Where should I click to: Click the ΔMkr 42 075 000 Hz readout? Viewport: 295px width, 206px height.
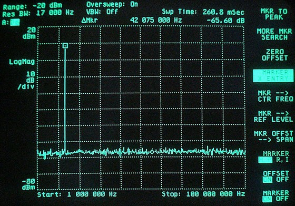tap(132, 21)
